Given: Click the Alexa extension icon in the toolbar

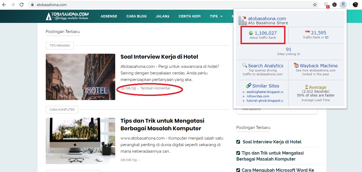Looking at the screenshot, I should point(343,5).
